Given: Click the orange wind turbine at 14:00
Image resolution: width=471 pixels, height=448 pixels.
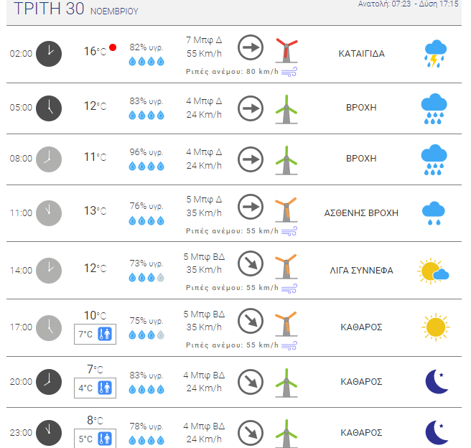Looking at the screenshot, I should 286,266.
